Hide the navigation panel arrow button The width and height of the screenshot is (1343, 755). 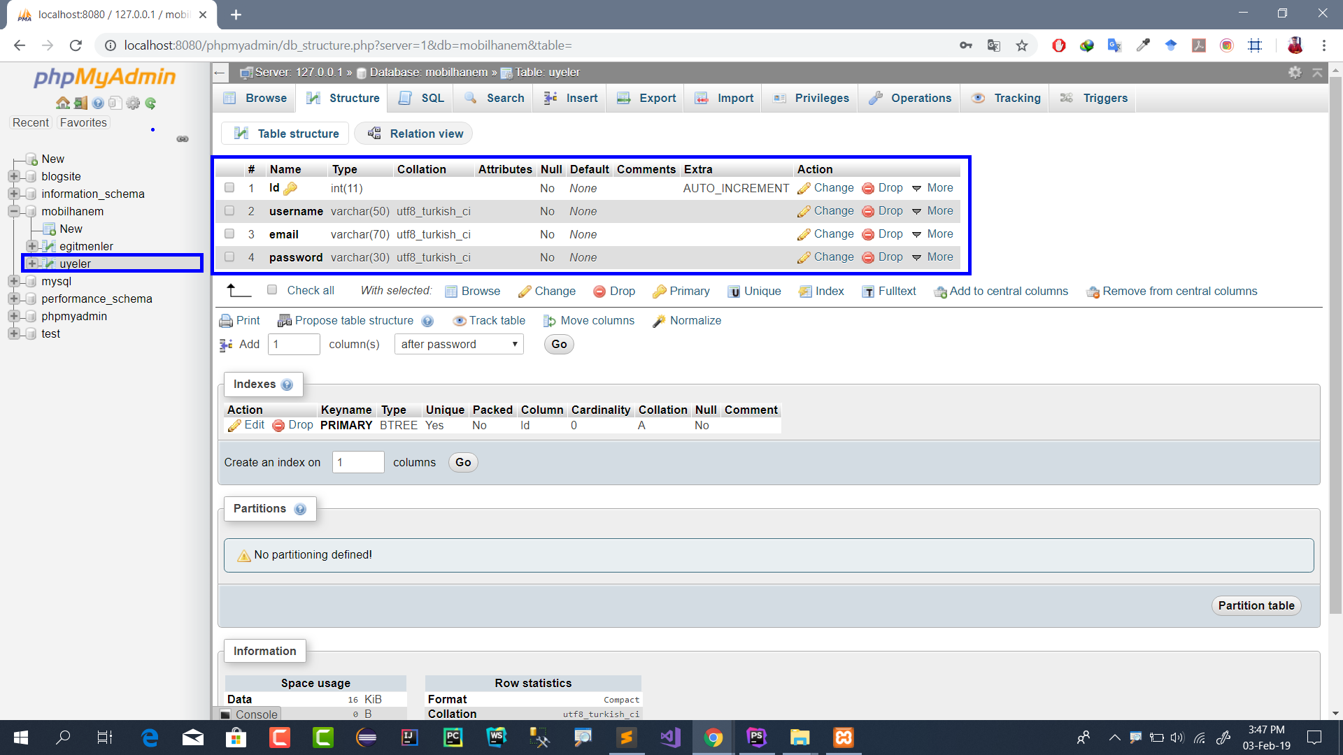click(x=220, y=73)
